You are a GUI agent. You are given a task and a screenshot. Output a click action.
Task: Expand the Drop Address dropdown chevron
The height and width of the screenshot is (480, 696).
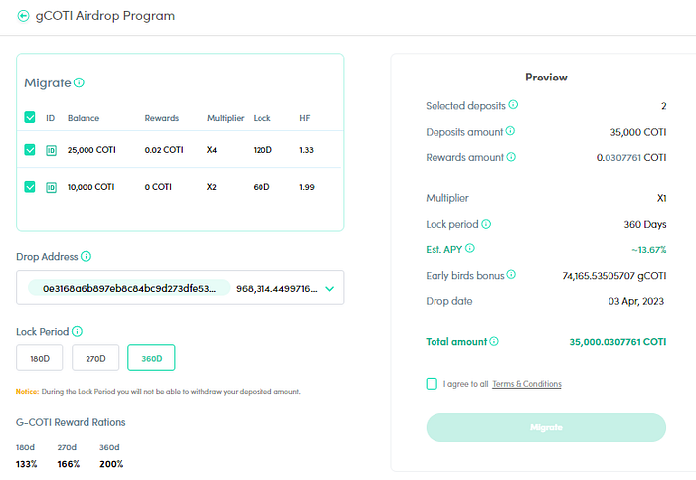[329, 289]
